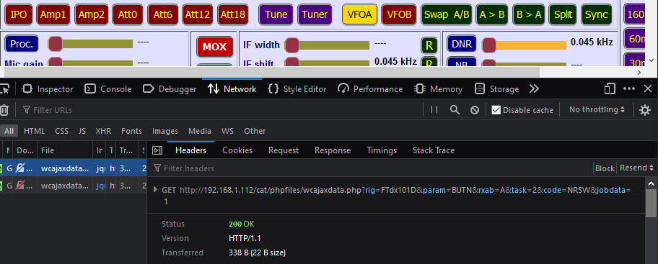Filter requests by Other
The height and width of the screenshot is (264, 658).
click(255, 131)
